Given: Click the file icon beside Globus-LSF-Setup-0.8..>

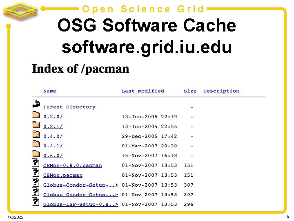Looking at the screenshot, I should (36, 202).
